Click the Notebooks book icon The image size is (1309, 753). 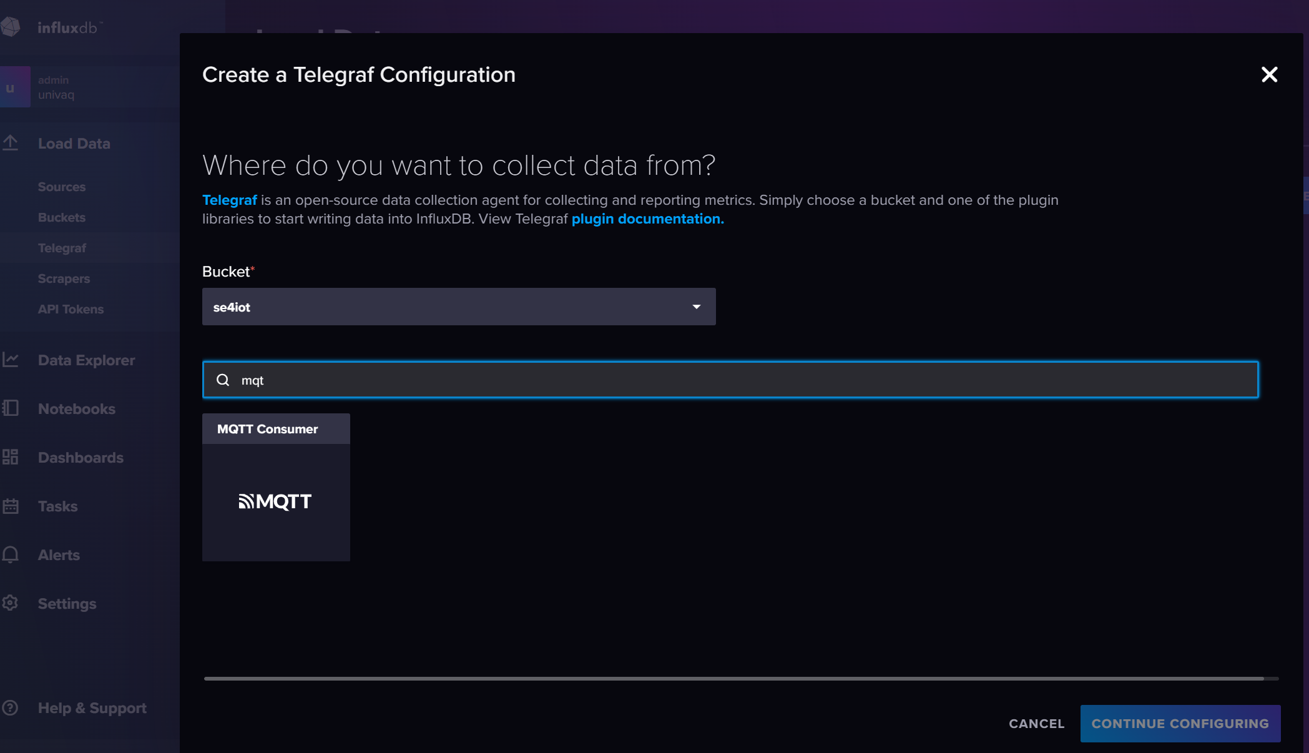[10, 408]
